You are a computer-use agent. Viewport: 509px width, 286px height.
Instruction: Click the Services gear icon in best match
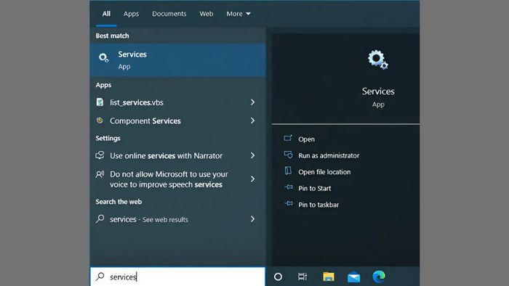tap(103, 57)
